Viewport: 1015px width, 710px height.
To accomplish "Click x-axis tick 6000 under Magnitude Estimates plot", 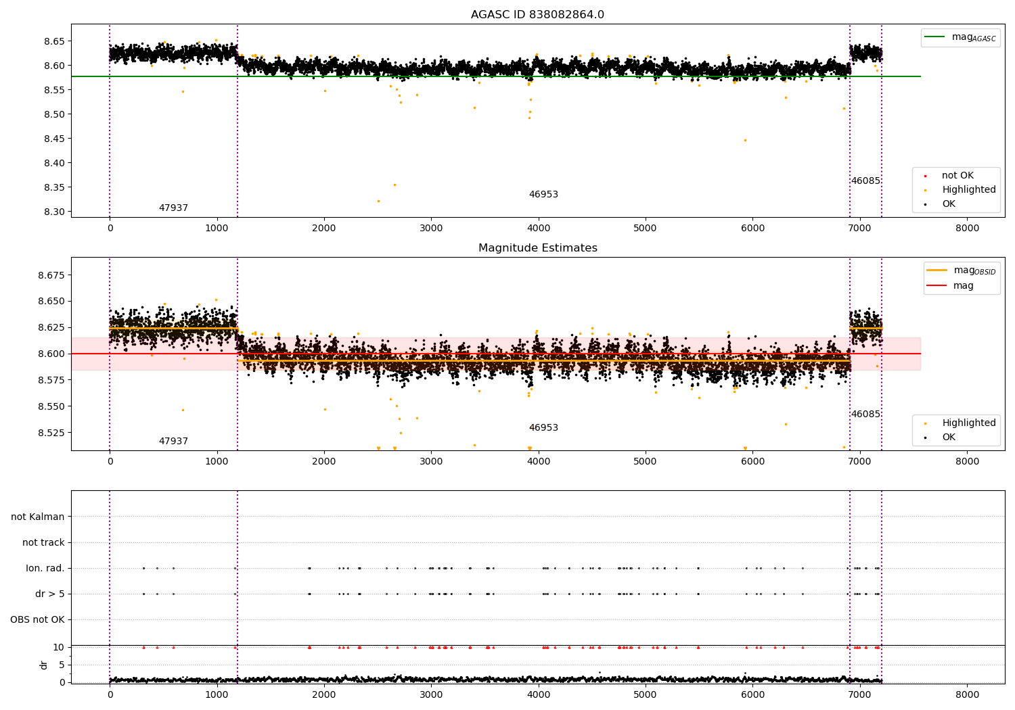I will pos(752,462).
